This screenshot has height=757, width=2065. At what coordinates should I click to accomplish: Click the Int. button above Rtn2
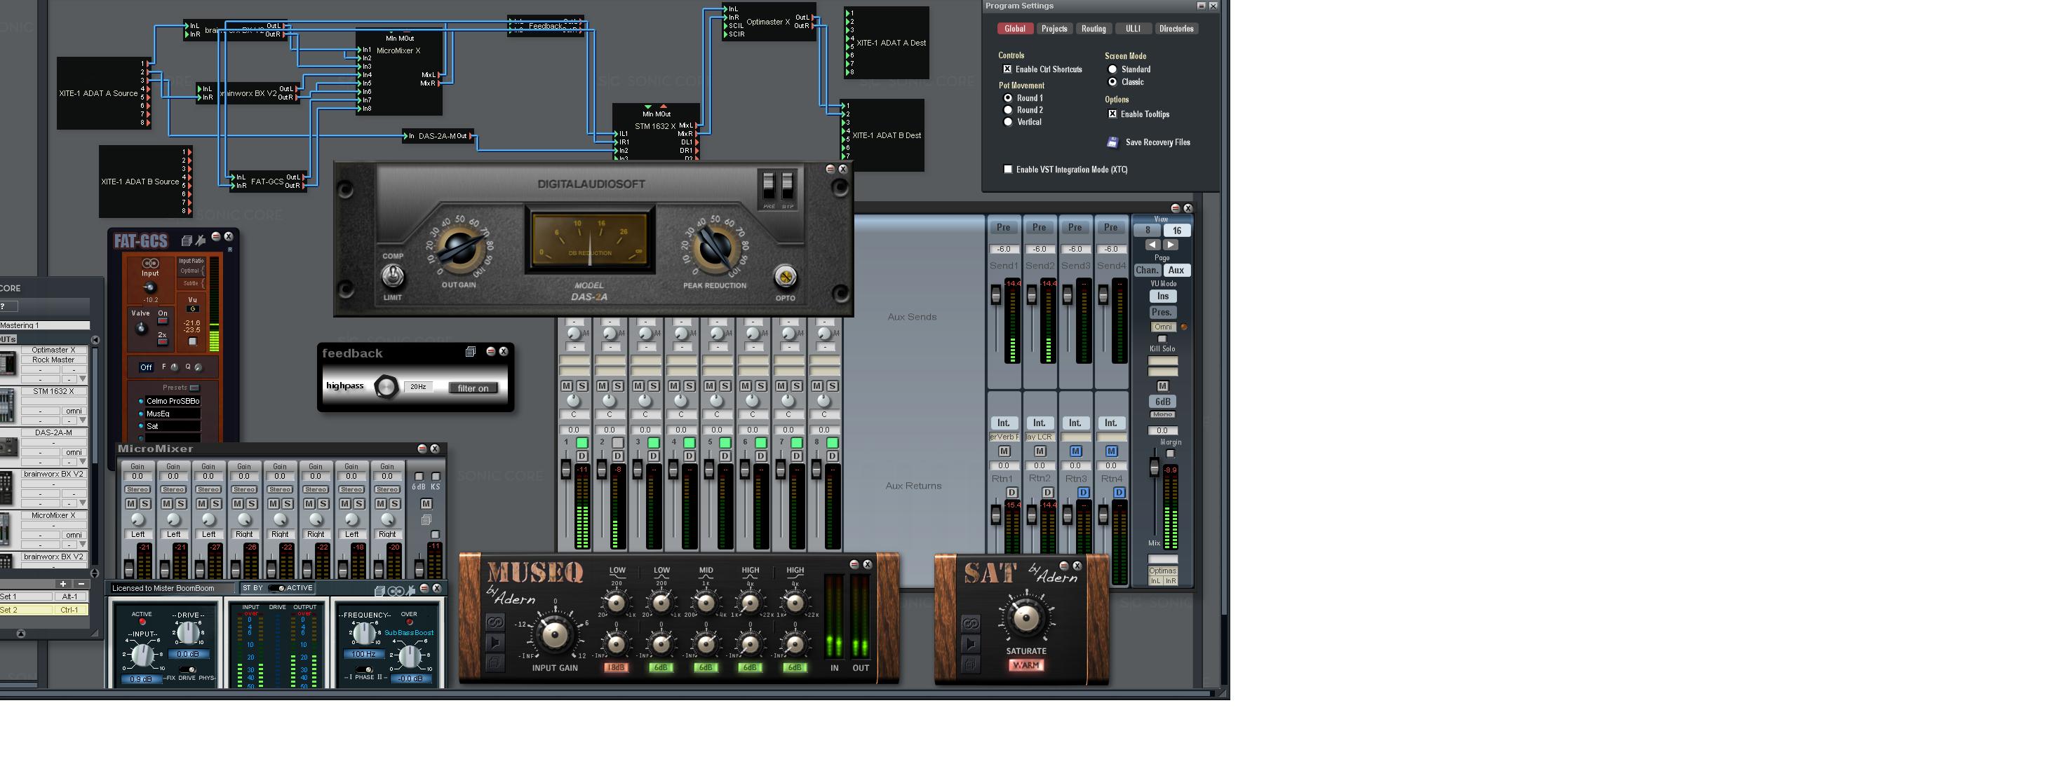click(x=1039, y=423)
